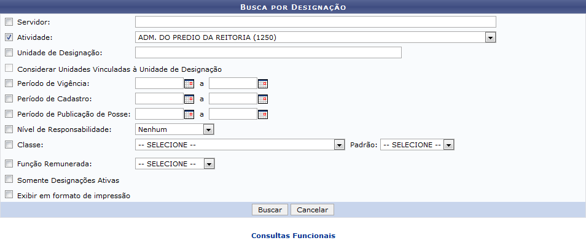Click the Cancelar button
Screen dimensions: 586x243
click(312, 210)
